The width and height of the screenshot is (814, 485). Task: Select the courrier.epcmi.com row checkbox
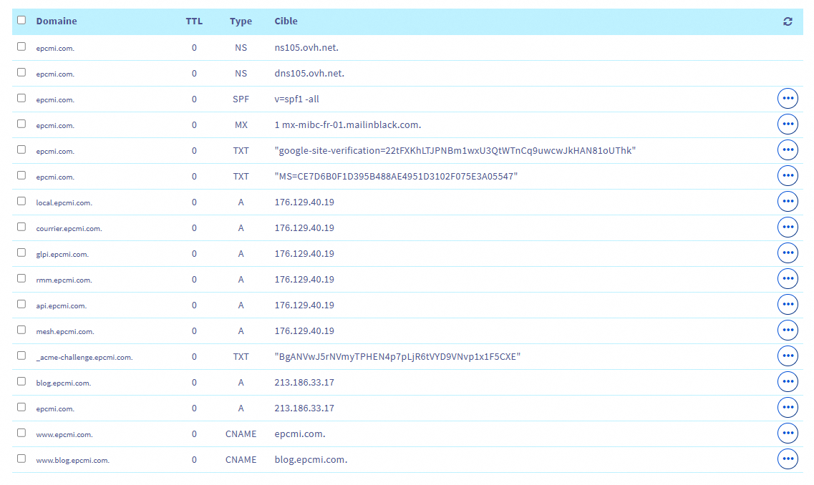pyautogui.click(x=21, y=227)
